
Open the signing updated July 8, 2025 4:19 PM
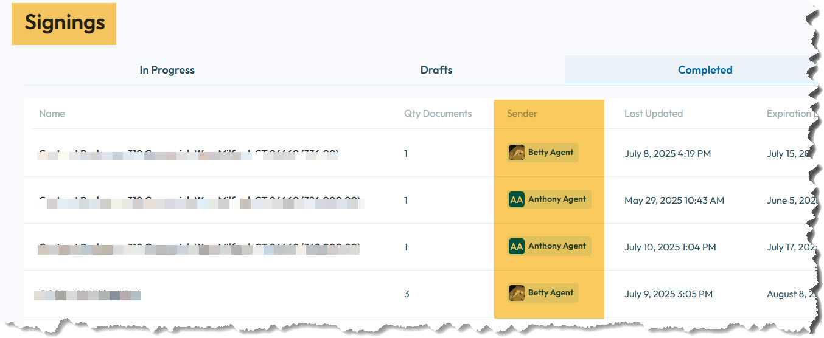click(x=189, y=154)
